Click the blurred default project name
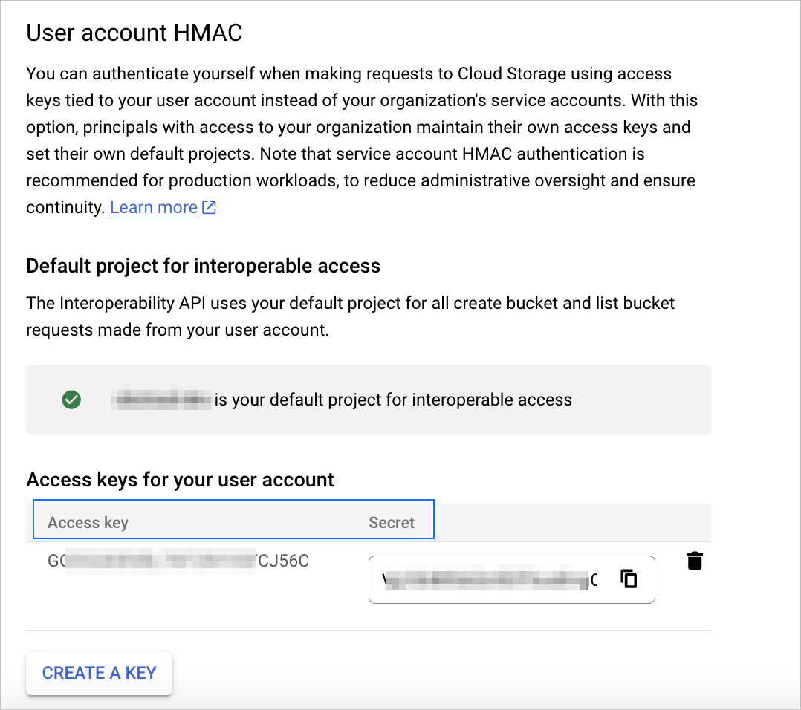Screen dimensions: 801x710 (162, 400)
